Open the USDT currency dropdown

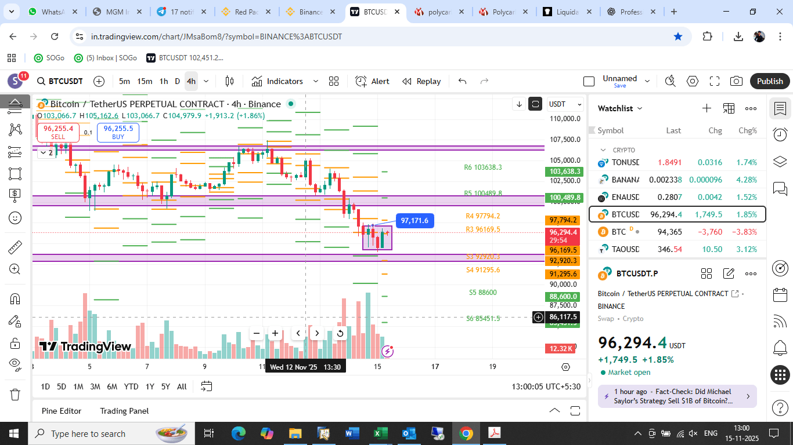tap(565, 104)
